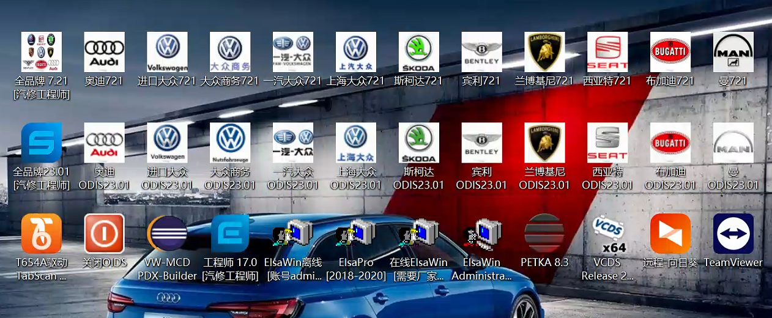Select the 曼721 MAN icon
772x318 pixels.
(733, 53)
